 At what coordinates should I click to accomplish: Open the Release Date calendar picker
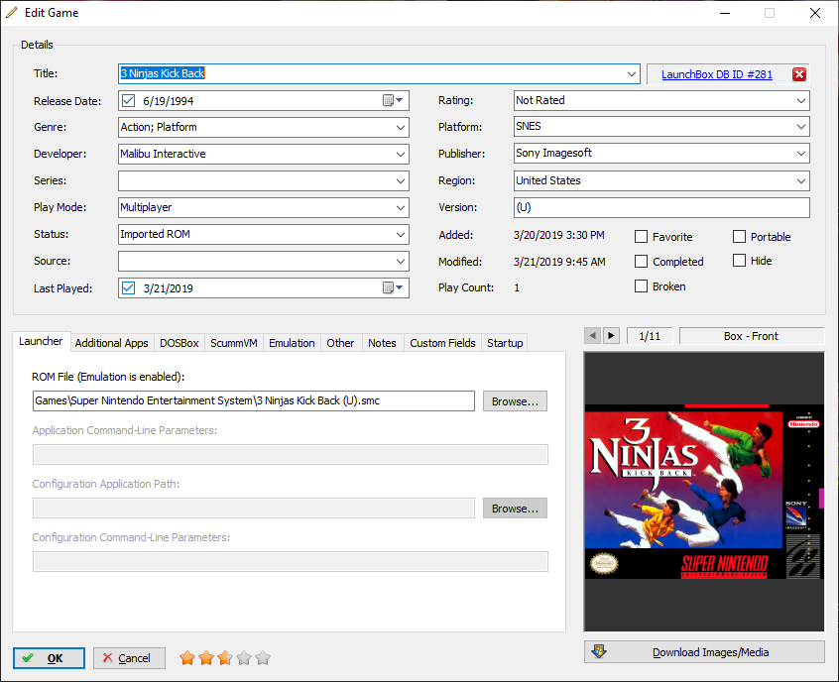[393, 100]
